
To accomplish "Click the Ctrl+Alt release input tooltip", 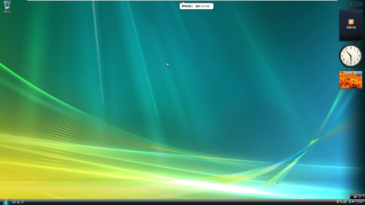I will [196, 6].
